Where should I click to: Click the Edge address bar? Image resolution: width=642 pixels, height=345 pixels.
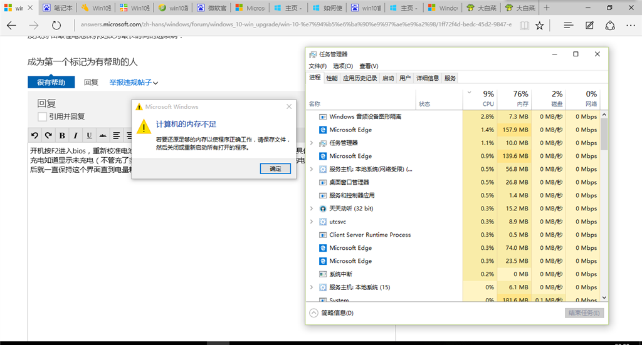(x=296, y=24)
